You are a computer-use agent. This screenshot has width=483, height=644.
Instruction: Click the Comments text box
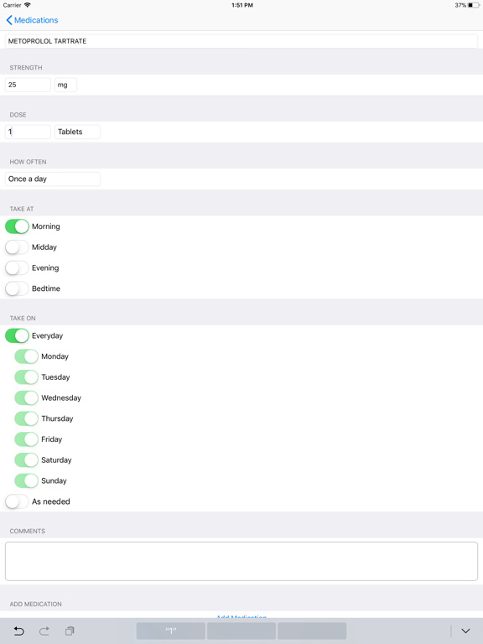click(241, 561)
